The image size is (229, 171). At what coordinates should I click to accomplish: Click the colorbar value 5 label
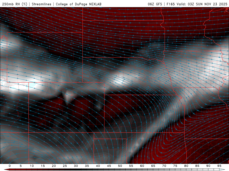pos(21,166)
